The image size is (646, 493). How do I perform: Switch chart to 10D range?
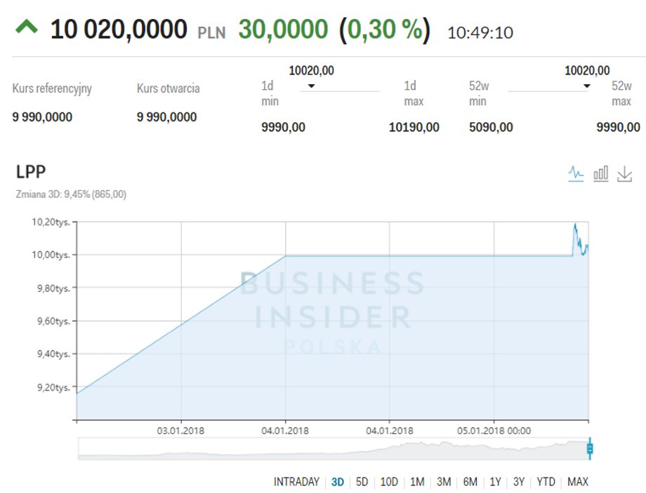coord(389,482)
